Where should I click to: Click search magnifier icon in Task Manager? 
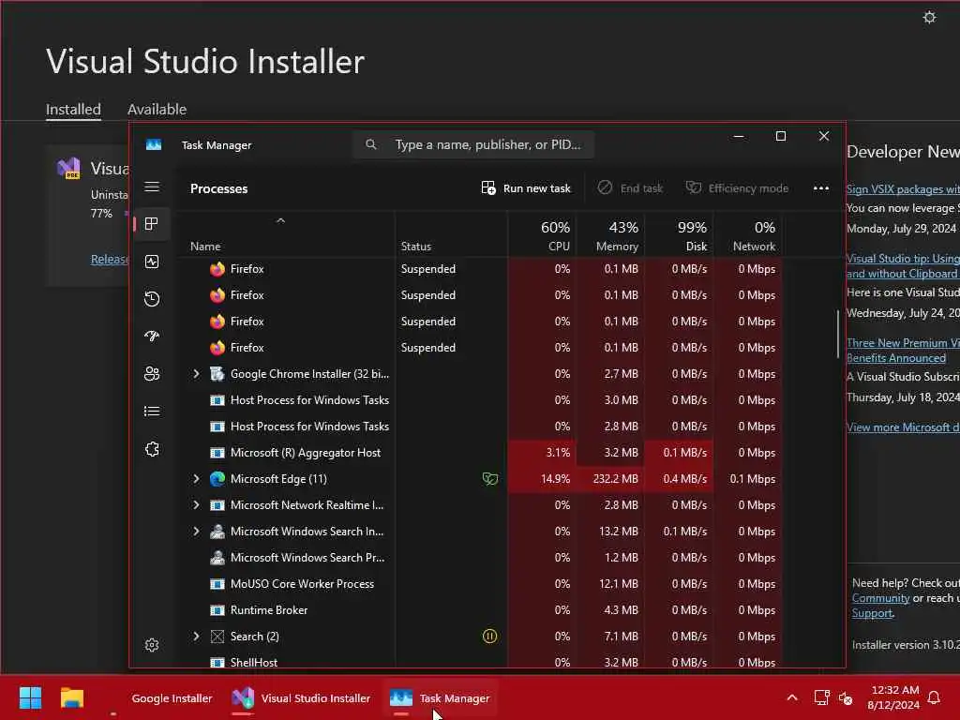371,144
